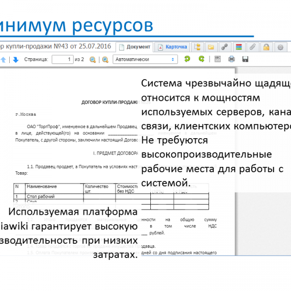Expand the Автоматически zoom dropdown
This screenshot has width=291, height=291.
(145, 60)
